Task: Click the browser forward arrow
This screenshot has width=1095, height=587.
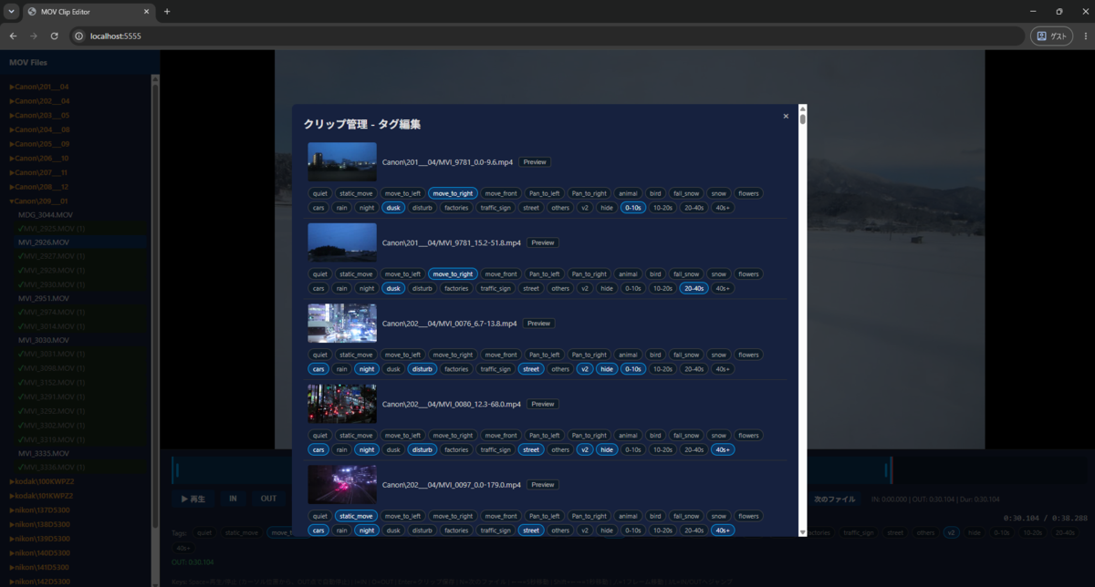Action: tap(34, 36)
